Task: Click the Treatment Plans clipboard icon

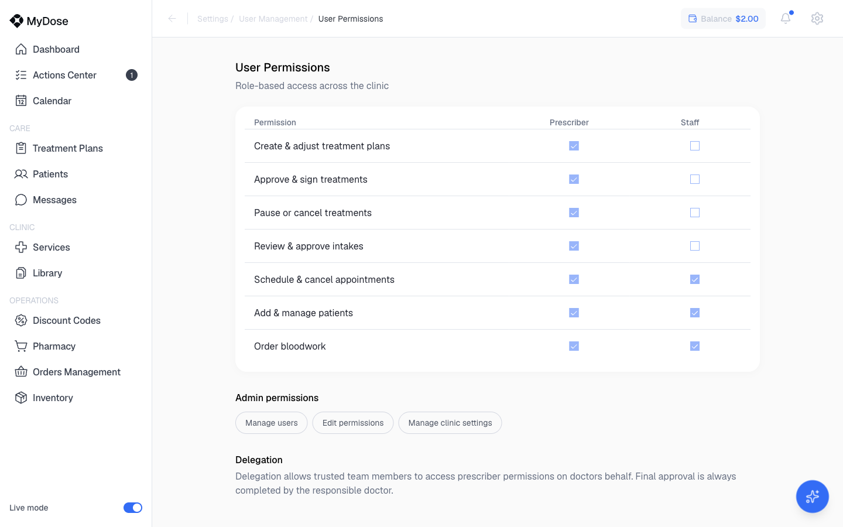Action: 21,148
